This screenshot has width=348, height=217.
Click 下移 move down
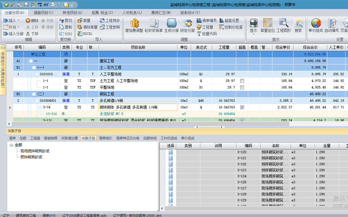click(x=32, y=34)
